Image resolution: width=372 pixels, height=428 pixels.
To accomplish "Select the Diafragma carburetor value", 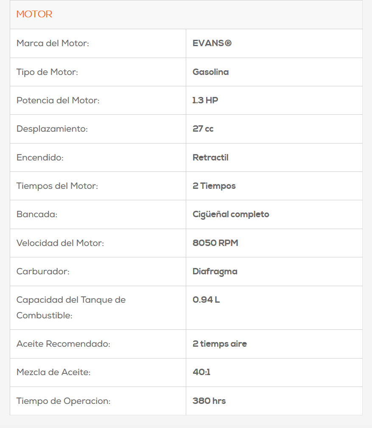I will (x=215, y=271).
